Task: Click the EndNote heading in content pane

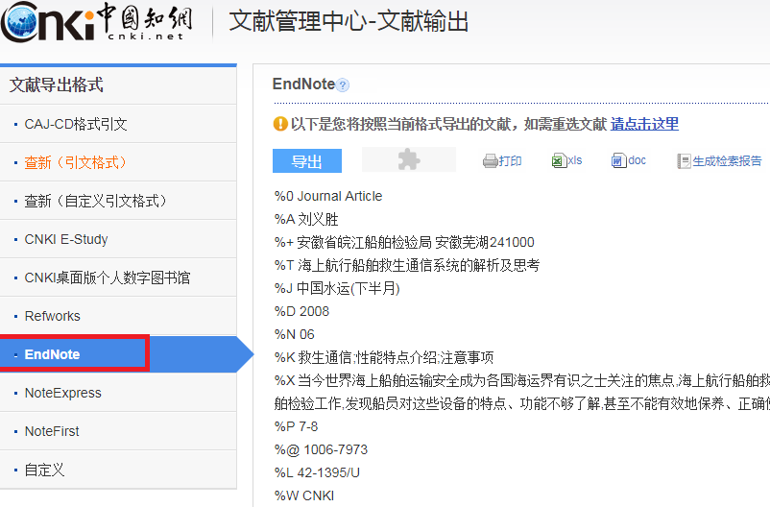Action: point(303,84)
